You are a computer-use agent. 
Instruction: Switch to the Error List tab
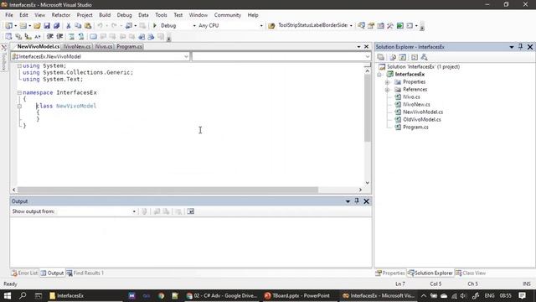[x=24, y=273]
